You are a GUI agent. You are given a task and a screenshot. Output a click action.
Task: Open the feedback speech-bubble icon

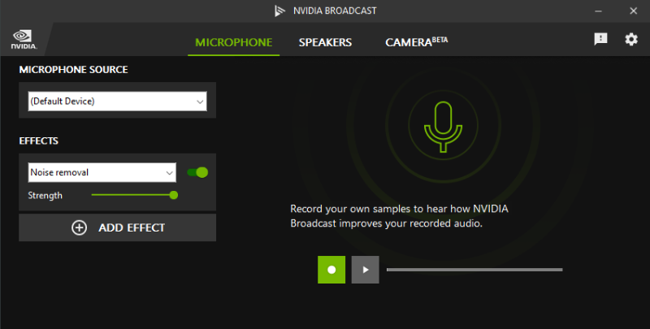[x=600, y=39]
